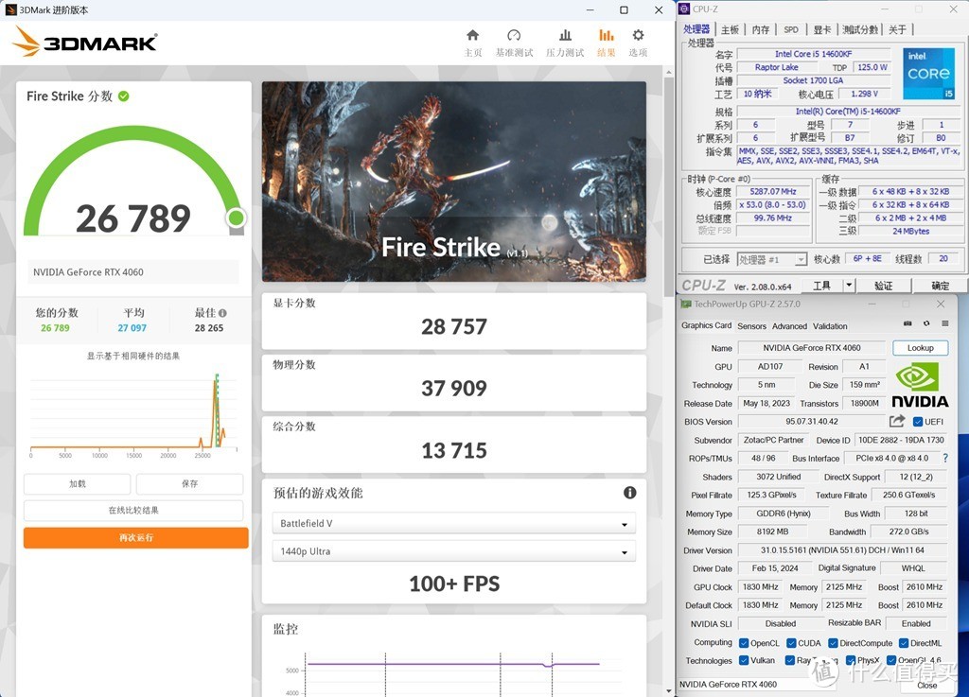Click Close button in GPU-Z
Viewport: 969px width, 697px height.
point(927,686)
